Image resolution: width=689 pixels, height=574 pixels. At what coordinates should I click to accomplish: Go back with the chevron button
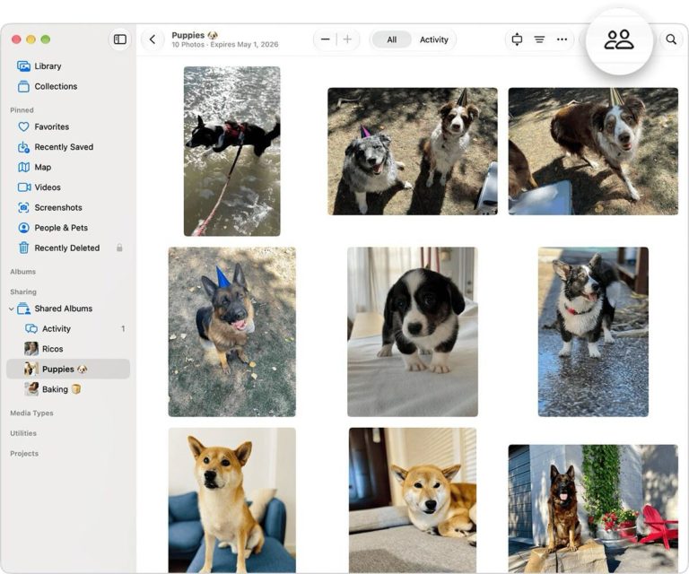pos(153,39)
